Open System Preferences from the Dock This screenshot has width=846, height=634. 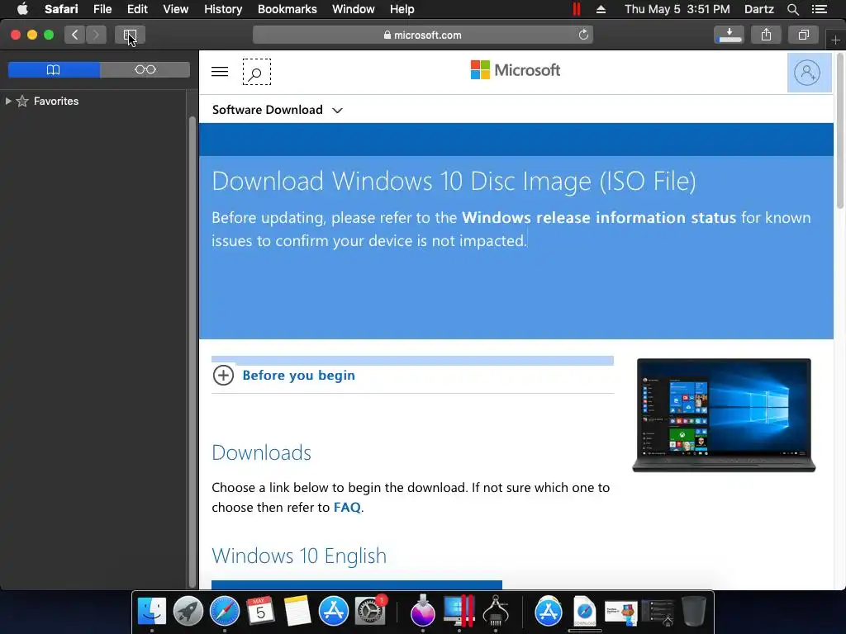(370, 612)
